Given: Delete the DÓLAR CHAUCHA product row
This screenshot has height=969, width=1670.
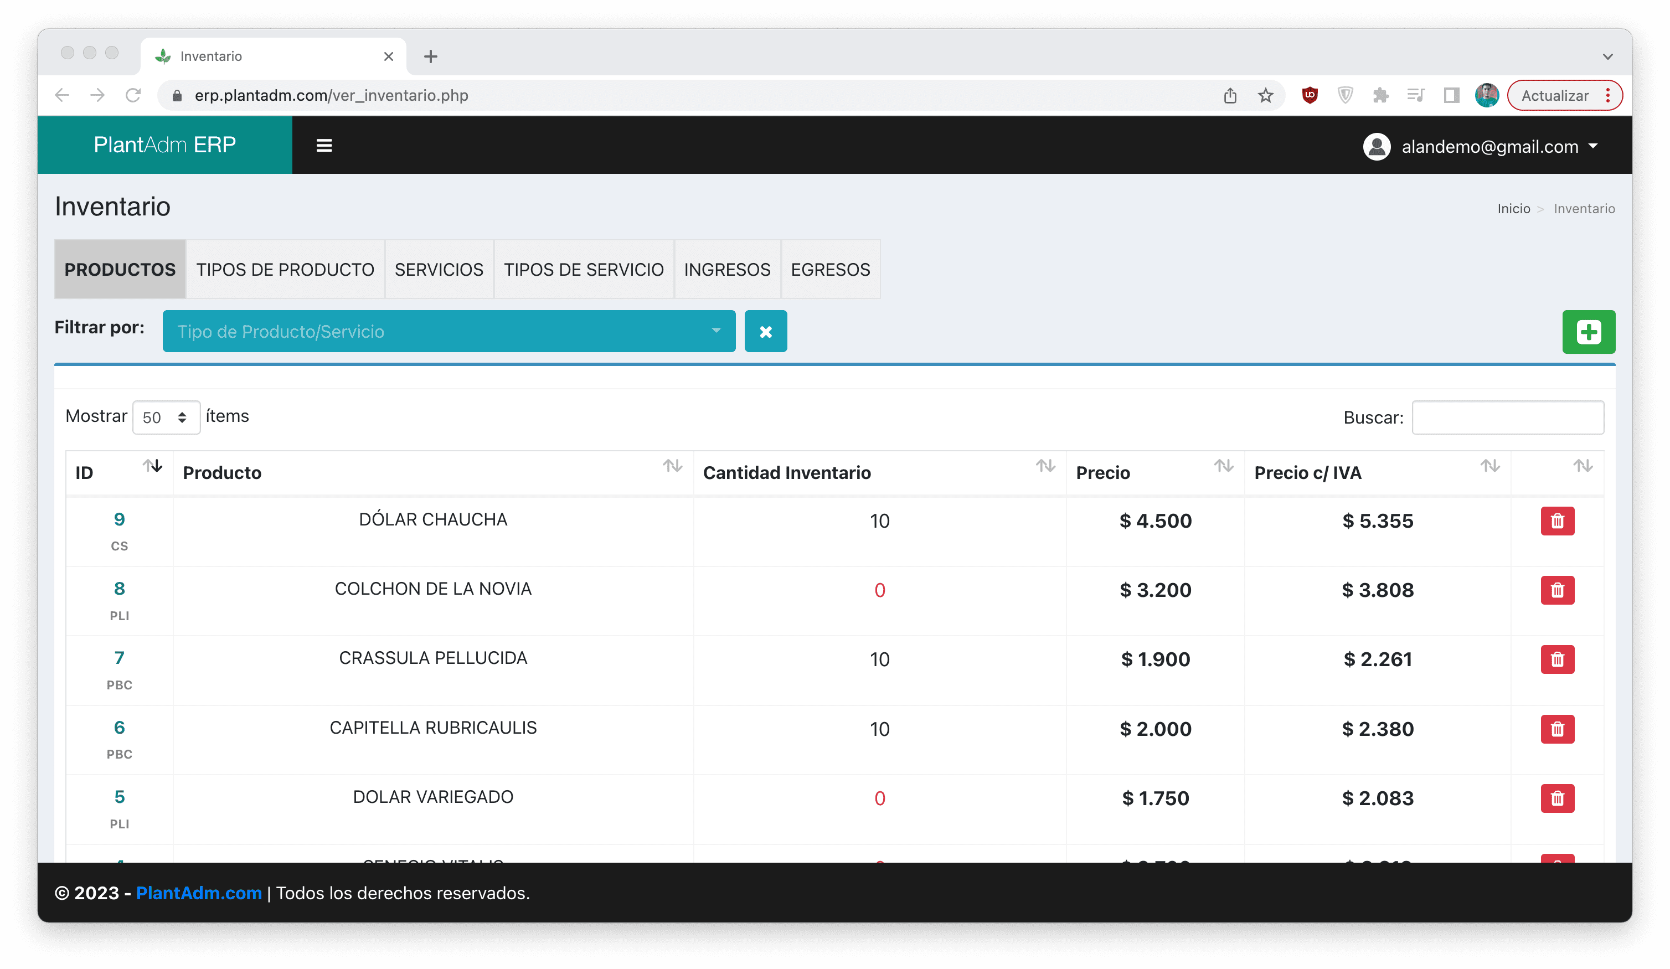Looking at the screenshot, I should [1556, 521].
